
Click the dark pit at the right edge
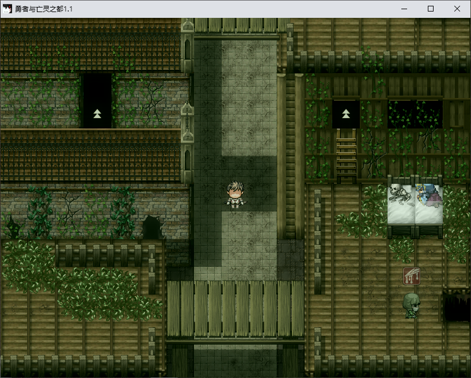(456, 306)
